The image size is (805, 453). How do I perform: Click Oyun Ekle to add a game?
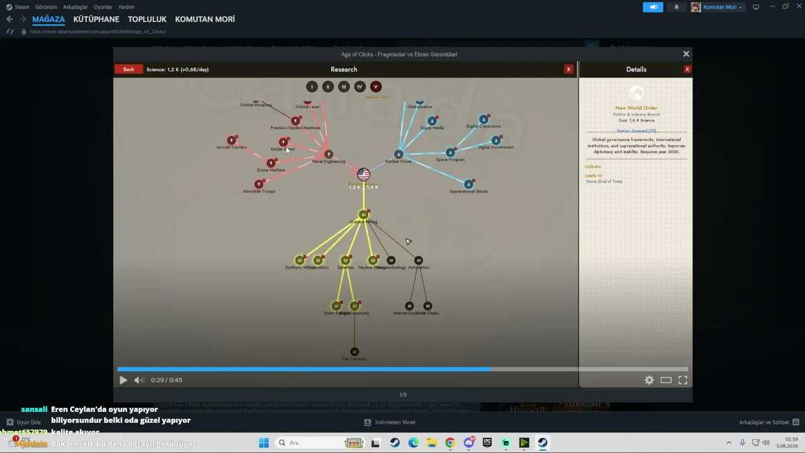24,422
